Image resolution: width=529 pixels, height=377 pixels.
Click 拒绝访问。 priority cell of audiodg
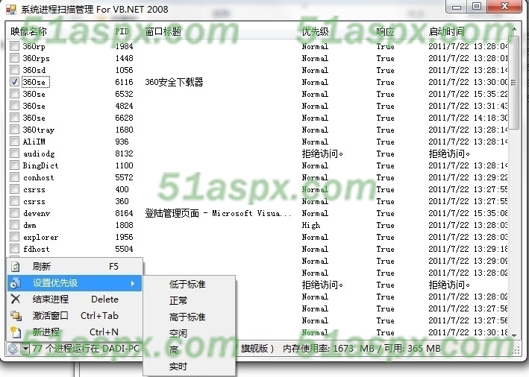322,153
